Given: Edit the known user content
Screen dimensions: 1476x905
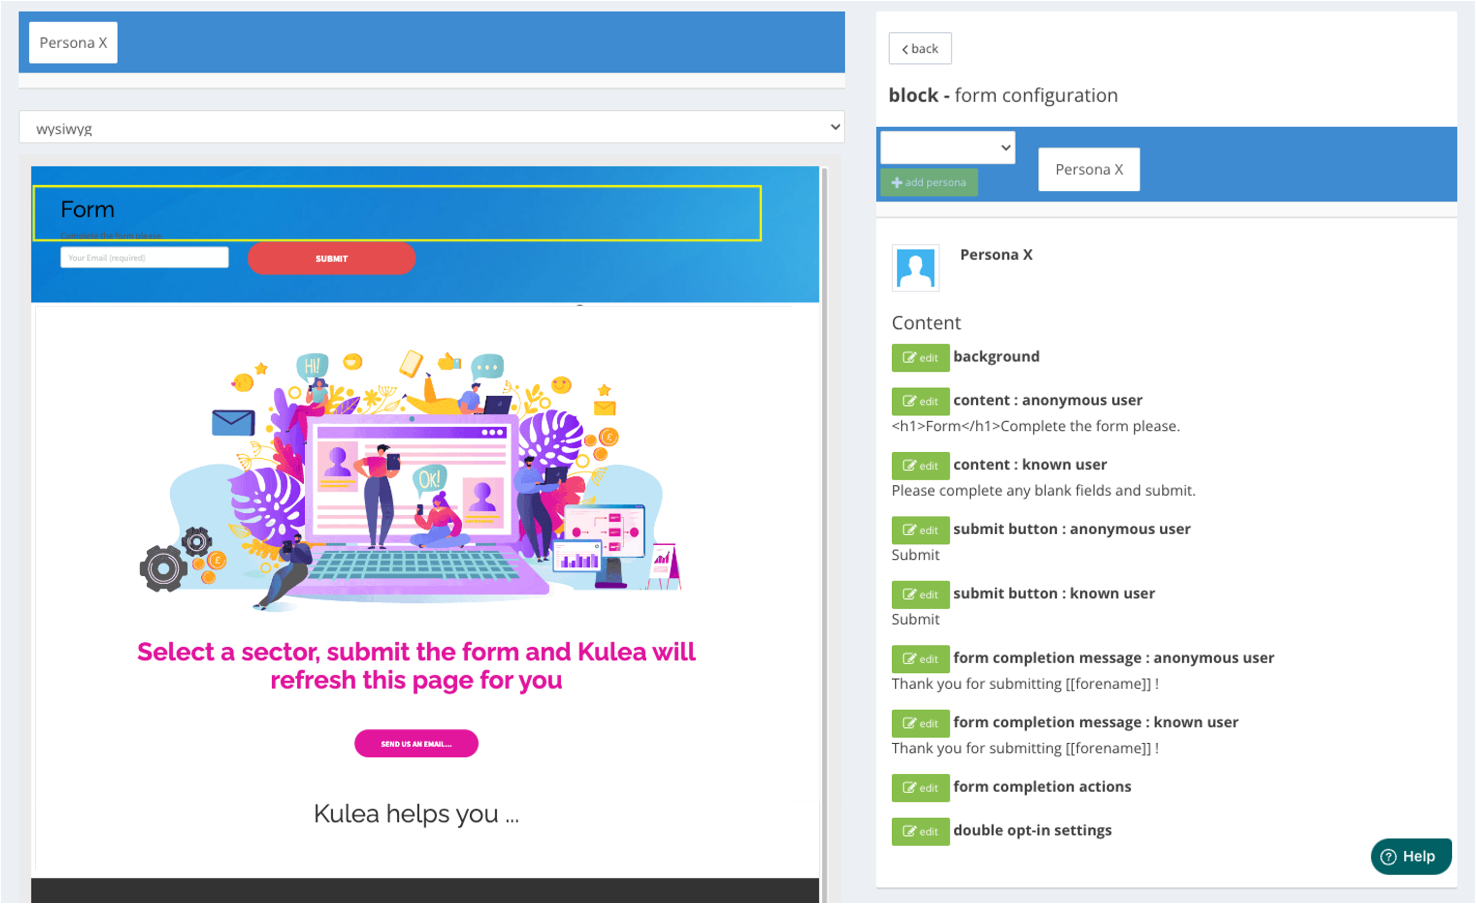Looking at the screenshot, I should [x=920, y=465].
